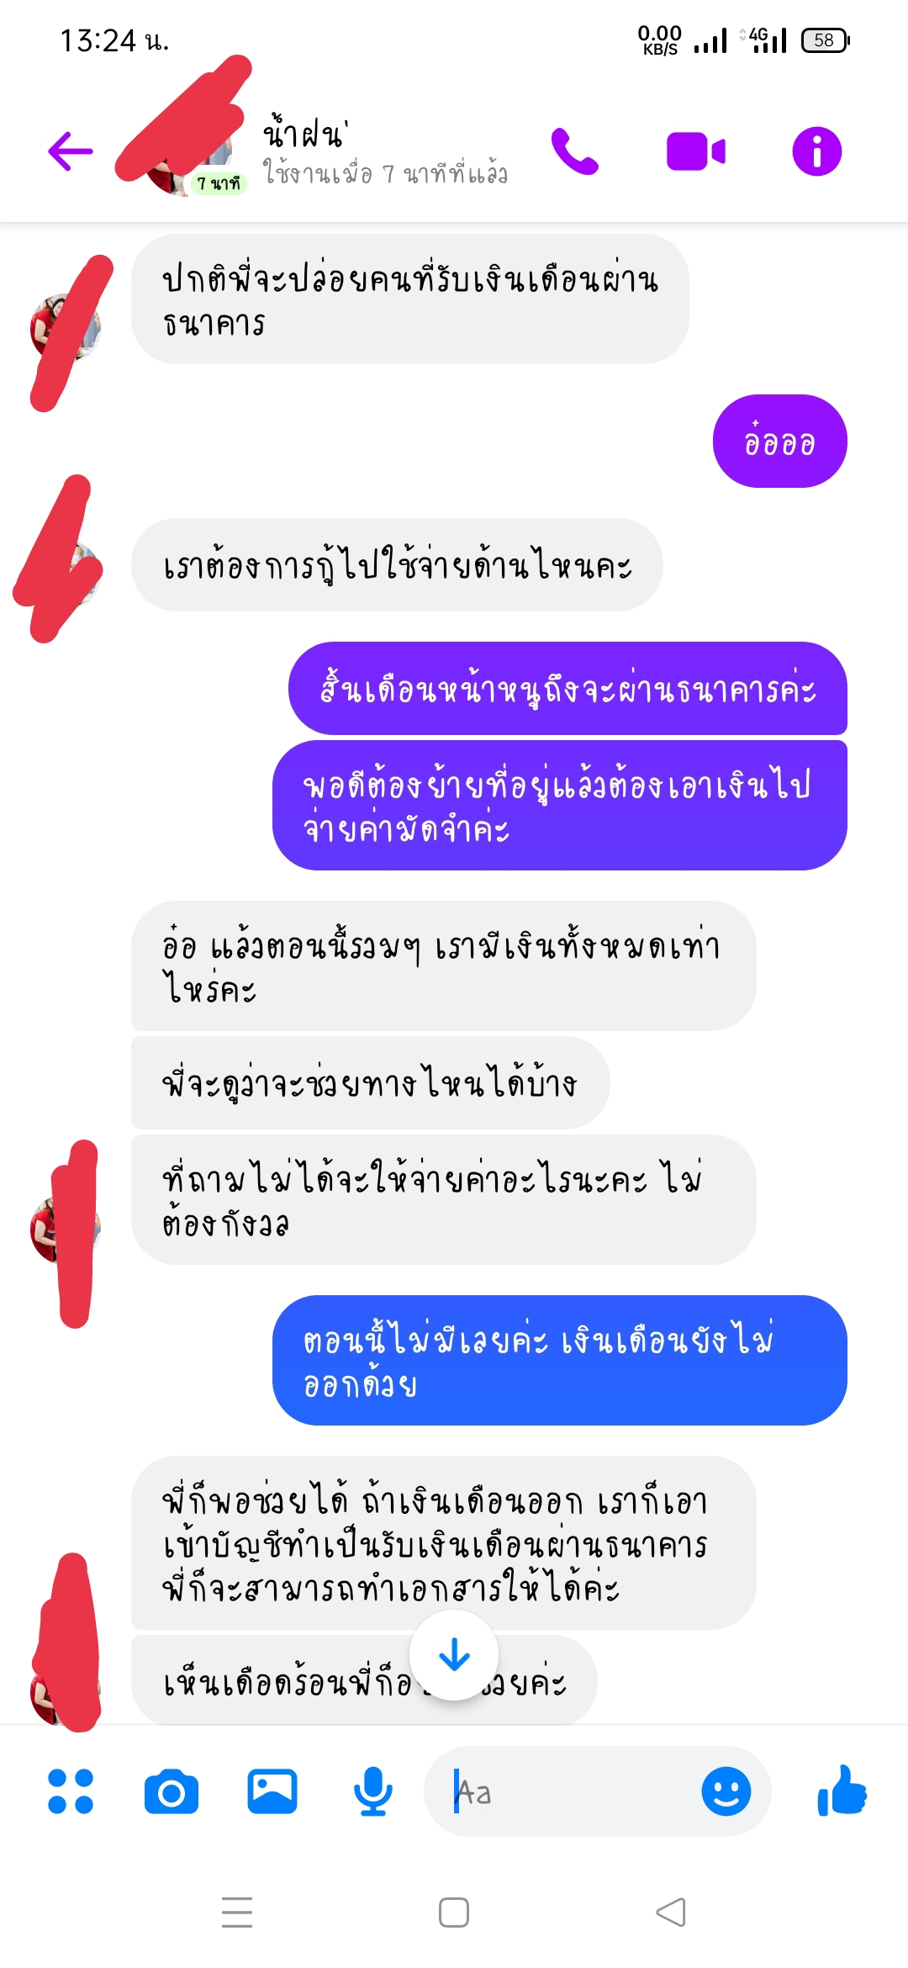Open the camera icon
This screenshot has height=1968, width=908.
tap(172, 1792)
